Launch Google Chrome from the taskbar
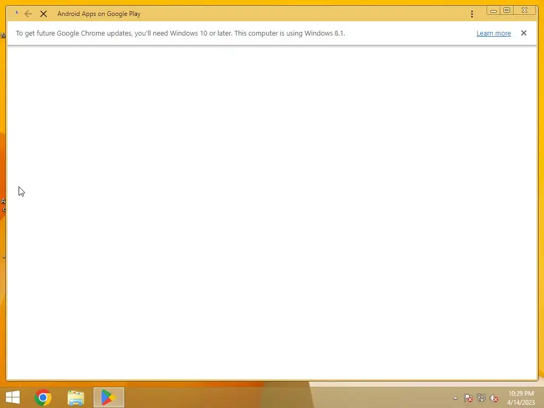This screenshot has height=408, width=544. [43, 397]
